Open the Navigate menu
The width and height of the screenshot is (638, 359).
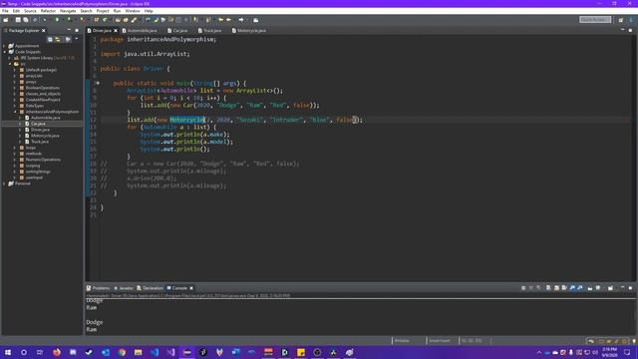click(x=68, y=11)
